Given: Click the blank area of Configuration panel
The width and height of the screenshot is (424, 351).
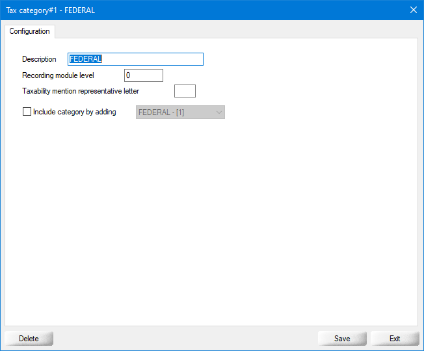Looking at the screenshot, I should coord(215,221).
